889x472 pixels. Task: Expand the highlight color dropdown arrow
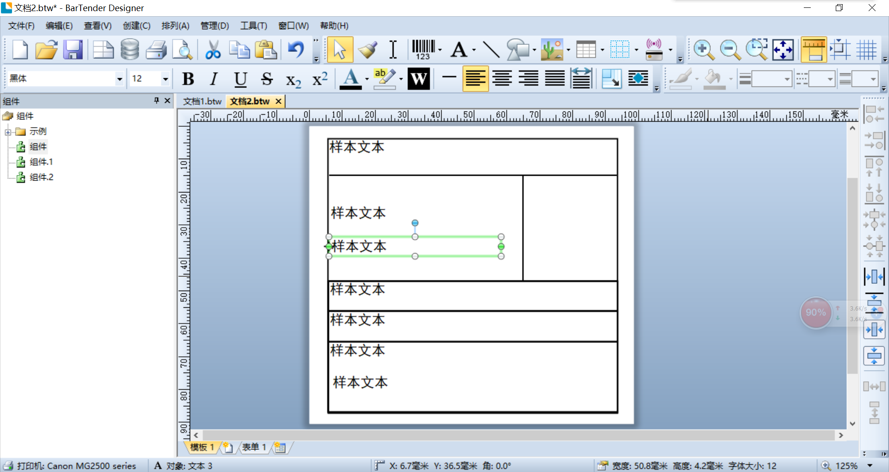tap(401, 79)
